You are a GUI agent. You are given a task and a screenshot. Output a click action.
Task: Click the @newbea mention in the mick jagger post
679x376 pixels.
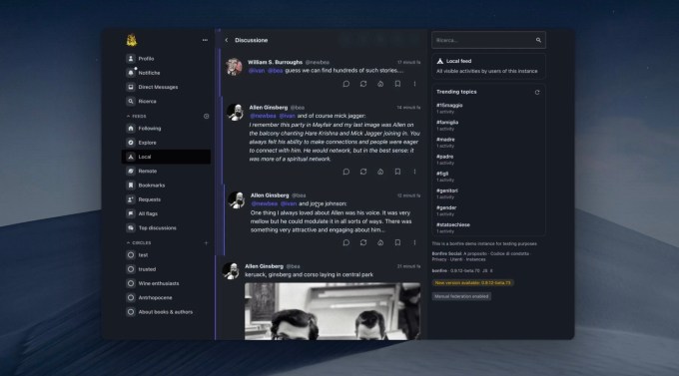pyautogui.click(x=263, y=116)
